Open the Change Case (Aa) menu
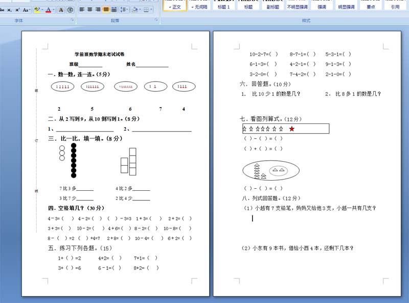This screenshot has height=303, width=409. (27, 10)
